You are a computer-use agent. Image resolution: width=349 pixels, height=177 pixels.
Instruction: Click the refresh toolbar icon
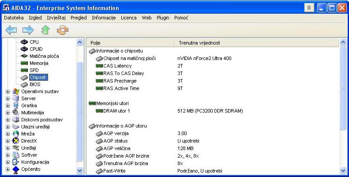[63, 30]
